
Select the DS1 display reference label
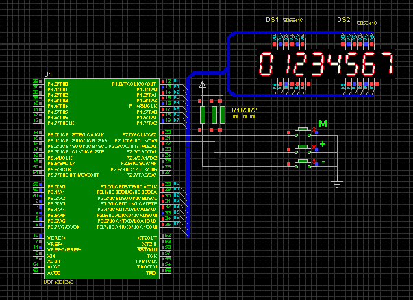pyautogui.click(x=273, y=20)
